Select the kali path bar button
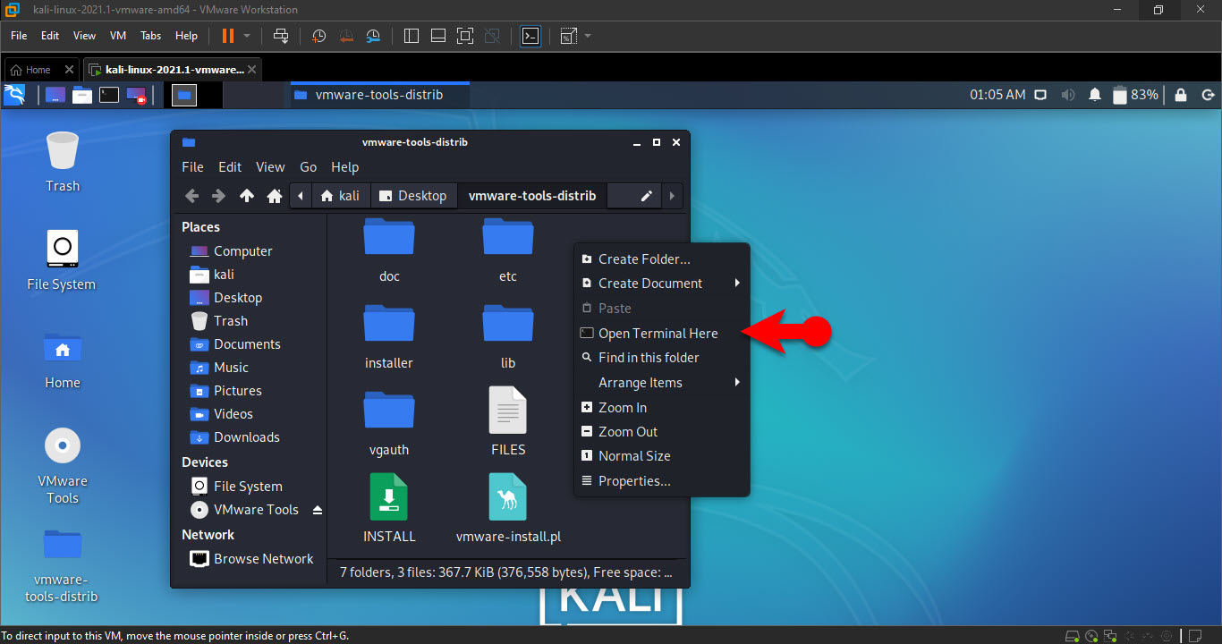The width and height of the screenshot is (1222, 644). click(x=340, y=196)
